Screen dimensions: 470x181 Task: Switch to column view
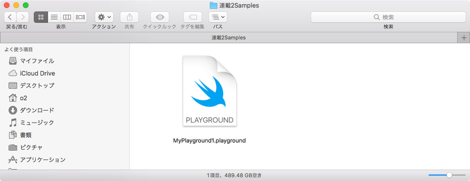tap(67, 17)
